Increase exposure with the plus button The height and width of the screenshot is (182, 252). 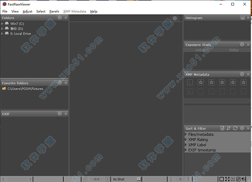click(108, 179)
